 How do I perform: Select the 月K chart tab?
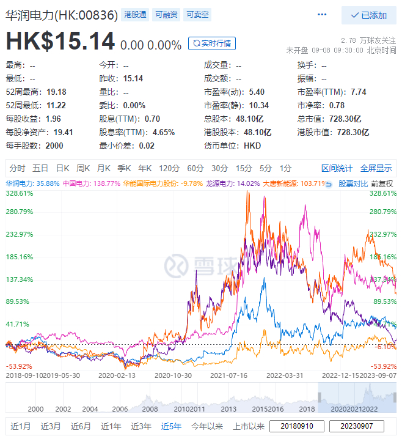click(104, 168)
